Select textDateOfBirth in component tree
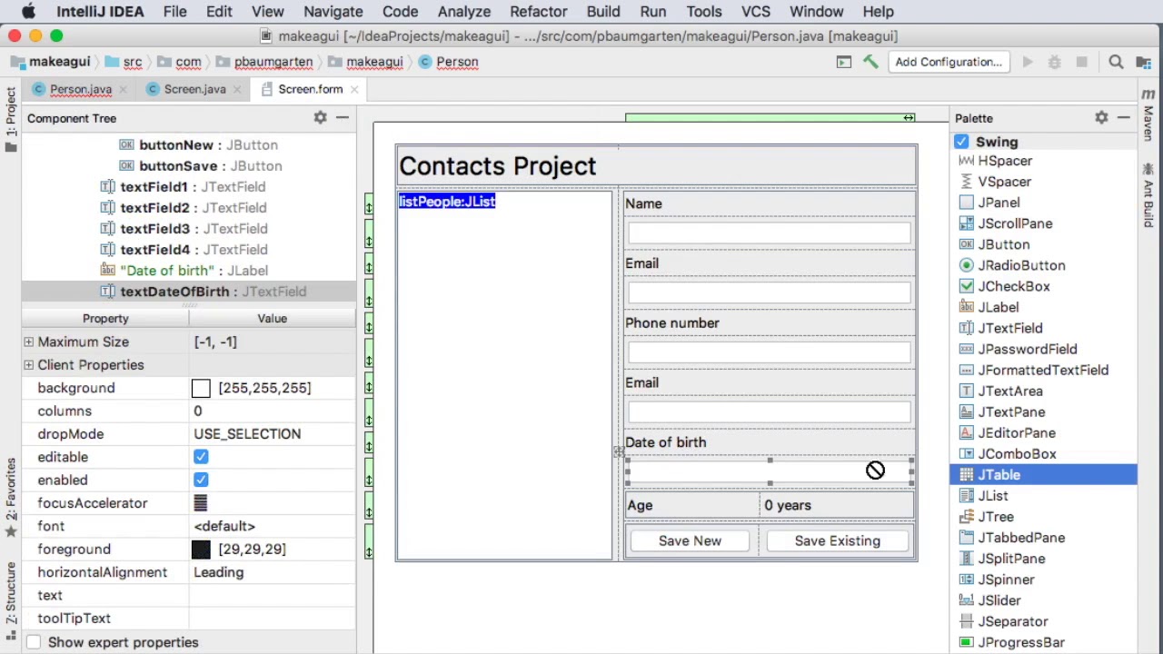1163x654 pixels. pyautogui.click(x=189, y=292)
